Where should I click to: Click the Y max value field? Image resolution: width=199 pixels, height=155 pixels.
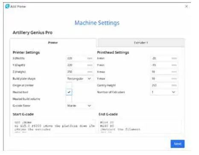[x=164, y=79]
